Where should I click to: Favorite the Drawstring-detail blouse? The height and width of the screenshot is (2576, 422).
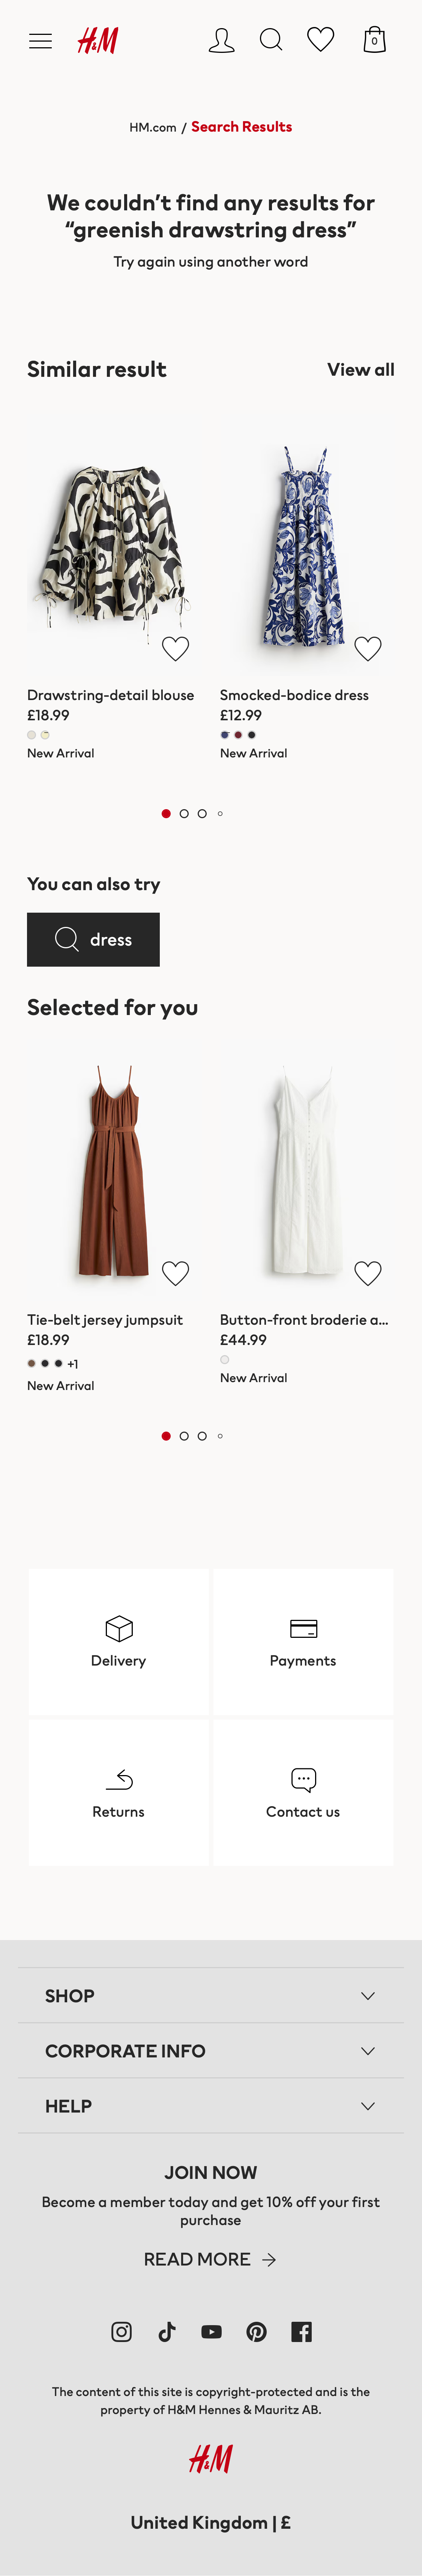(x=175, y=647)
